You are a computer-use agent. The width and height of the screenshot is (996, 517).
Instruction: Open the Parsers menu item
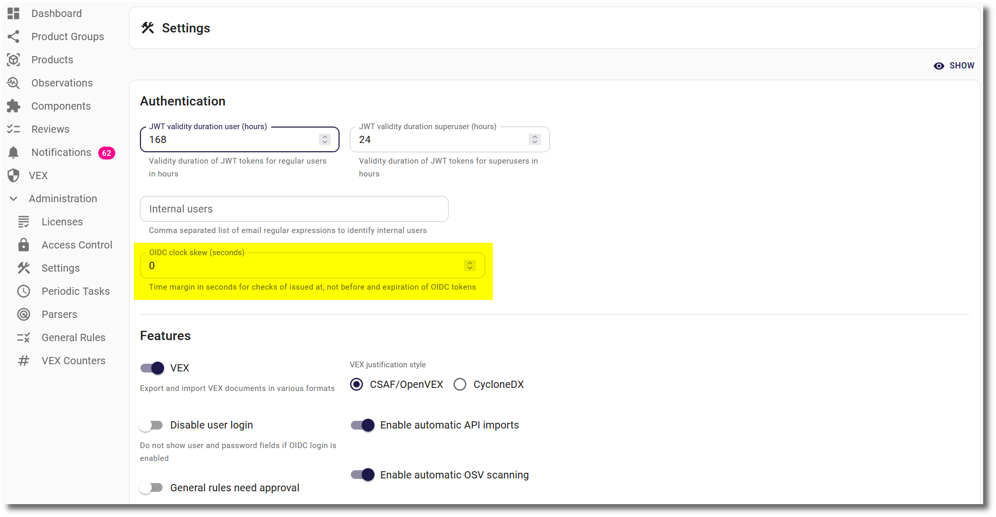(x=59, y=314)
